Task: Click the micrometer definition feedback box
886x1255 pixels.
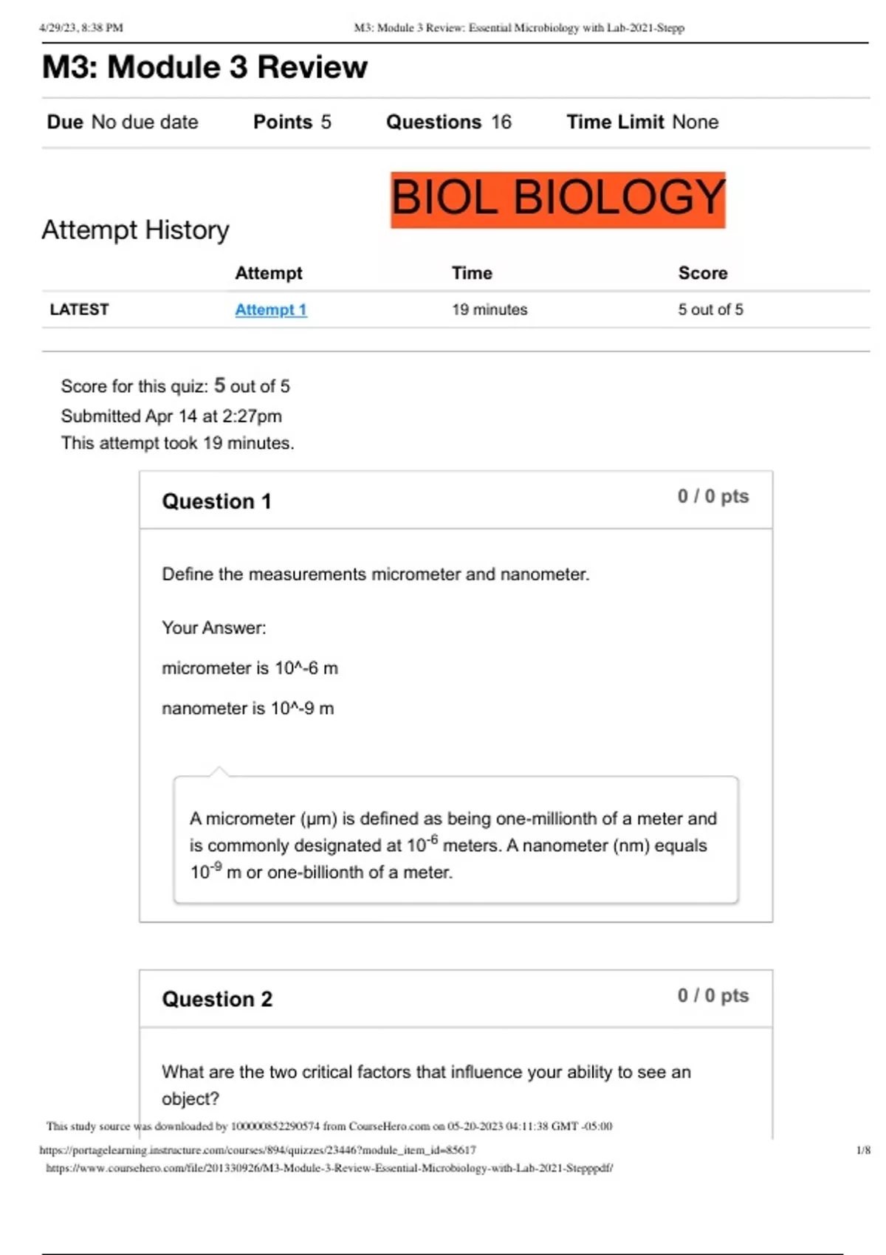Action: (x=456, y=840)
